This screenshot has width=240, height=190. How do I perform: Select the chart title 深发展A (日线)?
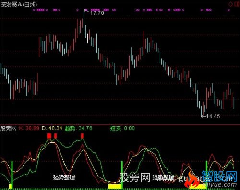(19, 5)
